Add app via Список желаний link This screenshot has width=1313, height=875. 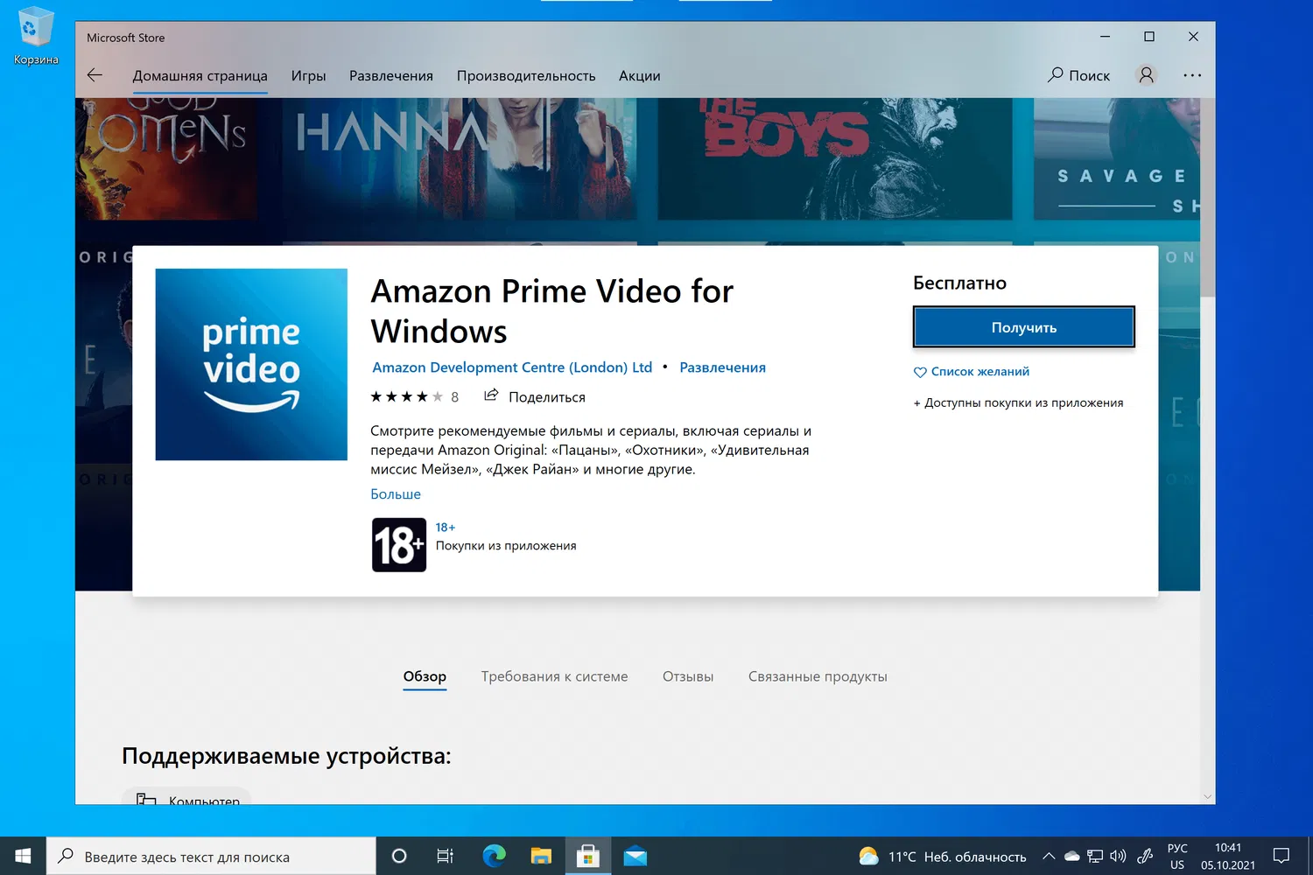click(980, 372)
